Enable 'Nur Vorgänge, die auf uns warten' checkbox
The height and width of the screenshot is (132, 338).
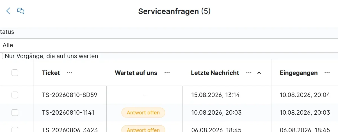[x=1, y=56]
